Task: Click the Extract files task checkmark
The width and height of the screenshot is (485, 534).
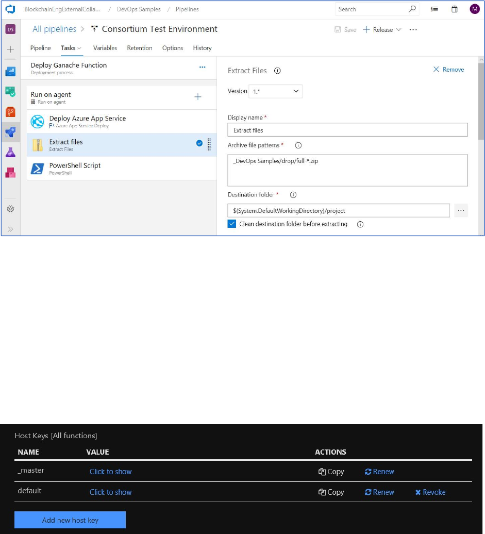Action: (x=199, y=143)
